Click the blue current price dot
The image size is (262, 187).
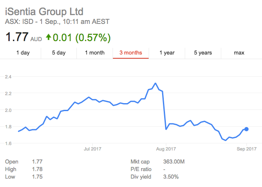tap(246, 129)
